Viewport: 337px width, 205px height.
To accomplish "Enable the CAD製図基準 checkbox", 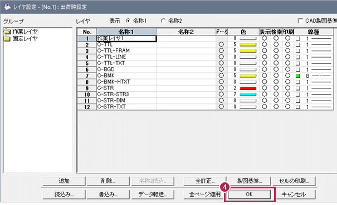I will click(300, 21).
